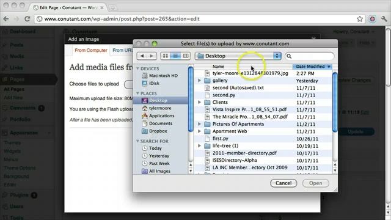This screenshot has height=220, width=391.
Task: Show files from Today search
Action: tap(152, 148)
